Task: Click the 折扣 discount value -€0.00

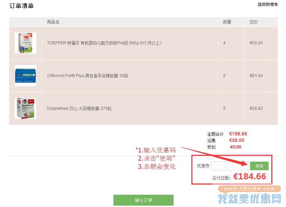Action: pos(235,147)
